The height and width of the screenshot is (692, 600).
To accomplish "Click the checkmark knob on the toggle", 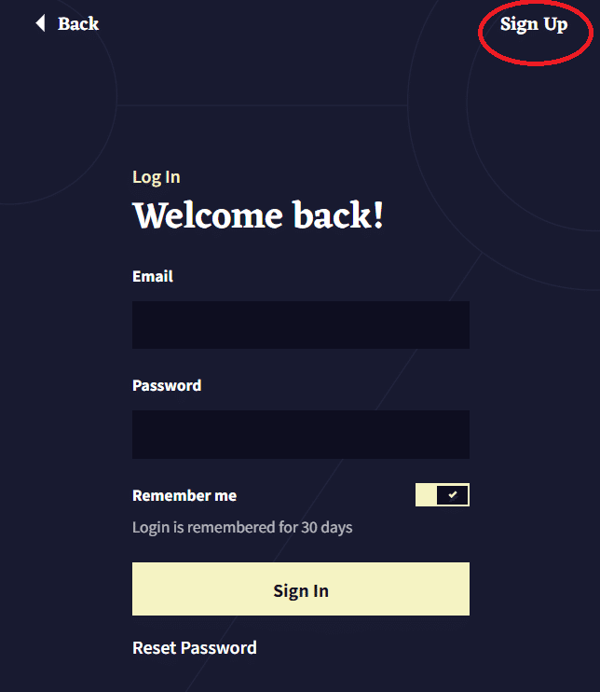I will pyautogui.click(x=452, y=494).
